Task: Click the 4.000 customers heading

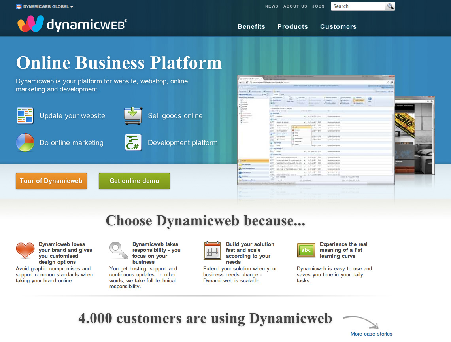Action: pos(205,318)
